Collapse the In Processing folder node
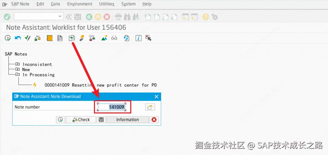The width and height of the screenshot is (328, 155). pyautogui.click(x=18, y=74)
